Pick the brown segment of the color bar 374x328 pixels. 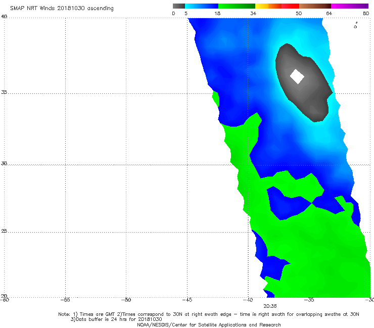point(315,6)
